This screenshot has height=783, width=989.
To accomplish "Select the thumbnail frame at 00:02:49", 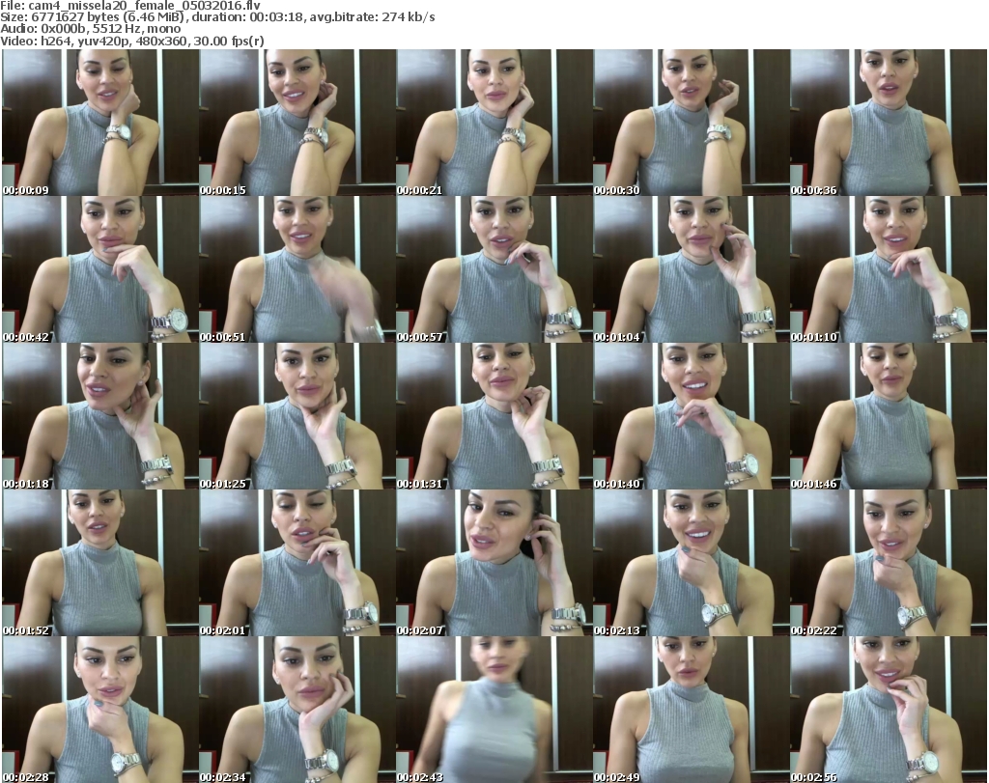I will pos(692,710).
